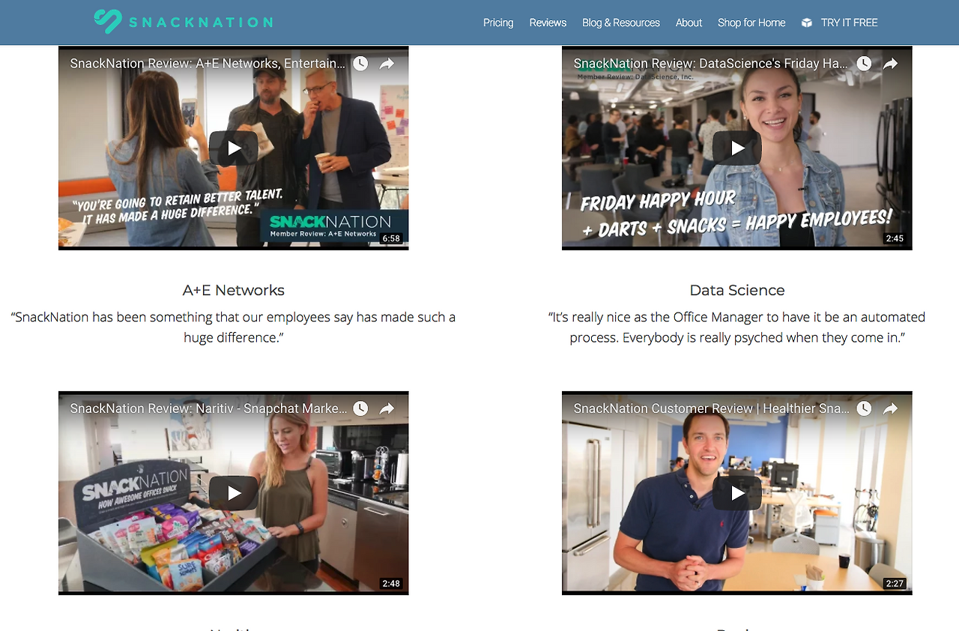
Task: Open Blog & Resources in the navigation
Action: click(621, 22)
